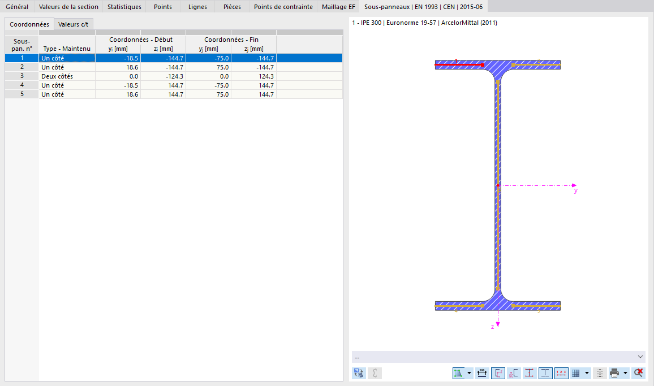654x386 pixels.
Task: Select sub-panel row number 1
Action: pos(21,58)
